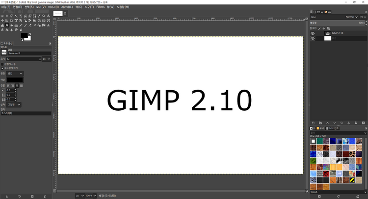
Task: Raise the layer one step
Action: click(327, 123)
